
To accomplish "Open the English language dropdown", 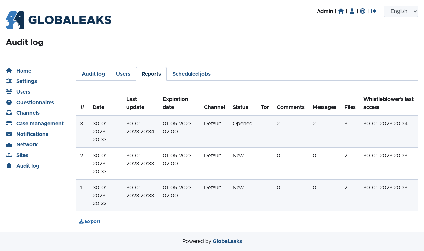I will (401, 11).
